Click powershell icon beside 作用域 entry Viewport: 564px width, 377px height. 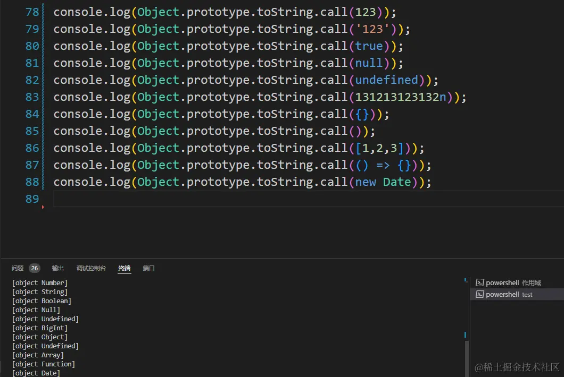(479, 283)
